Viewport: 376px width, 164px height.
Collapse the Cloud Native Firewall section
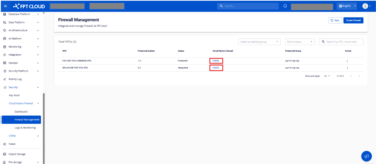click(38, 103)
